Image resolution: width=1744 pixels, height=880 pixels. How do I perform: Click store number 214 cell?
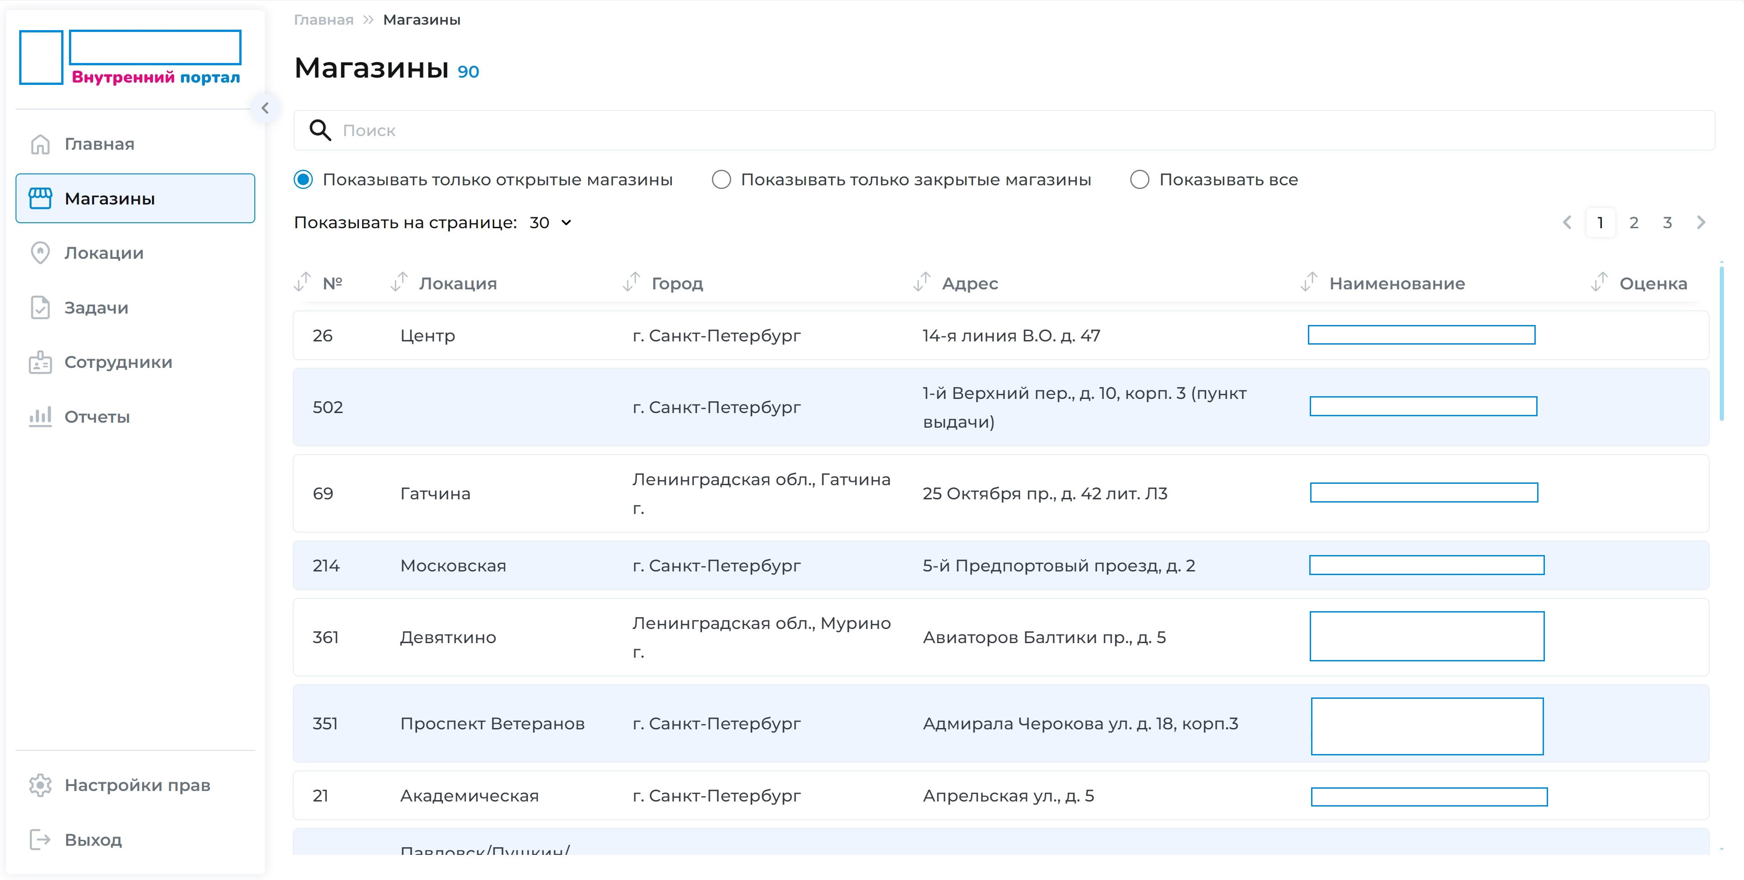coord(326,565)
